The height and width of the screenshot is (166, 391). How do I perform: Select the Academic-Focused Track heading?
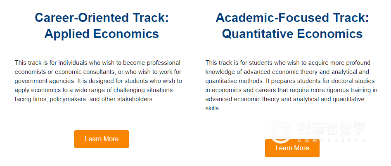coord(292,18)
